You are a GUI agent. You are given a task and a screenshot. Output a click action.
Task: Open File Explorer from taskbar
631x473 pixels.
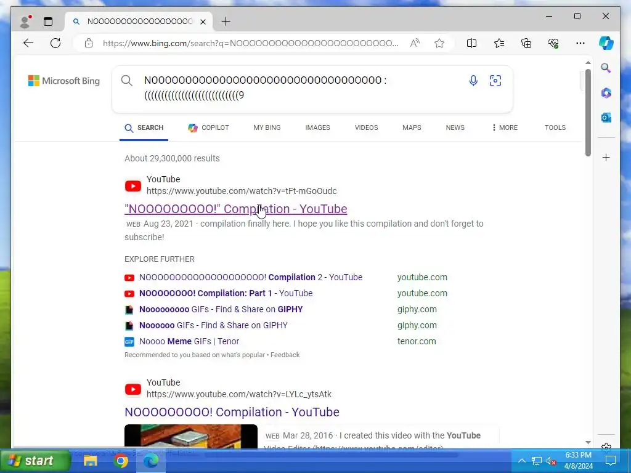(90, 461)
